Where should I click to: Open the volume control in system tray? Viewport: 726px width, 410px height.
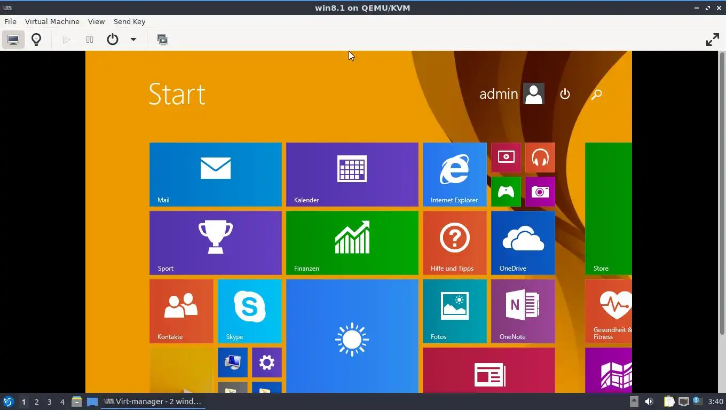pyautogui.click(x=649, y=401)
